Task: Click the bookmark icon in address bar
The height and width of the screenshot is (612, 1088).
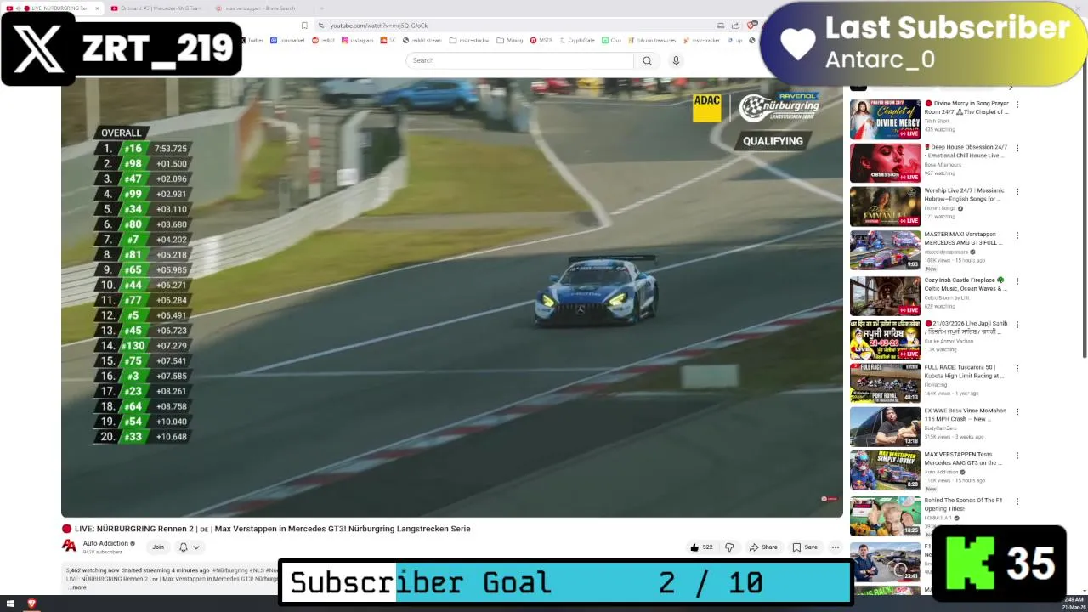Action: click(x=304, y=25)
